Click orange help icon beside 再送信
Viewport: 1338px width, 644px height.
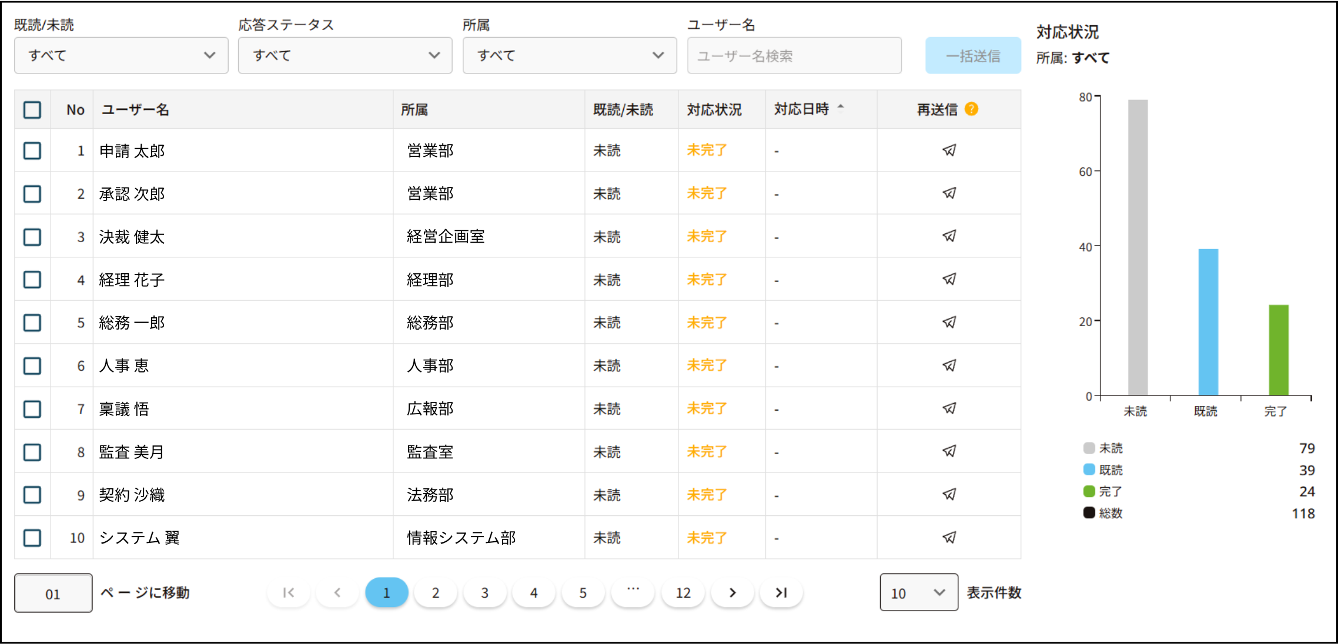971,109
